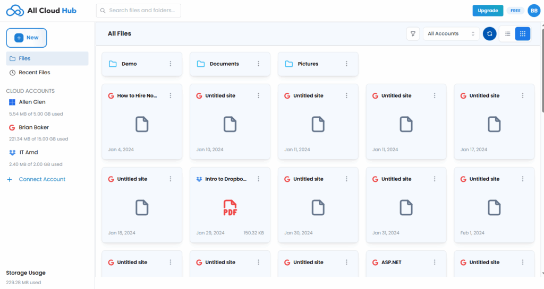This screenshot has height=289, width=544.
Task: Open options for Untitled site dated Jan 10, 2024
Action: [x=259, y=95]
